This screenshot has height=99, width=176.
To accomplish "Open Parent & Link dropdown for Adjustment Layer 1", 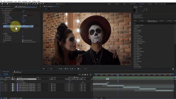I will coord(87,79).
